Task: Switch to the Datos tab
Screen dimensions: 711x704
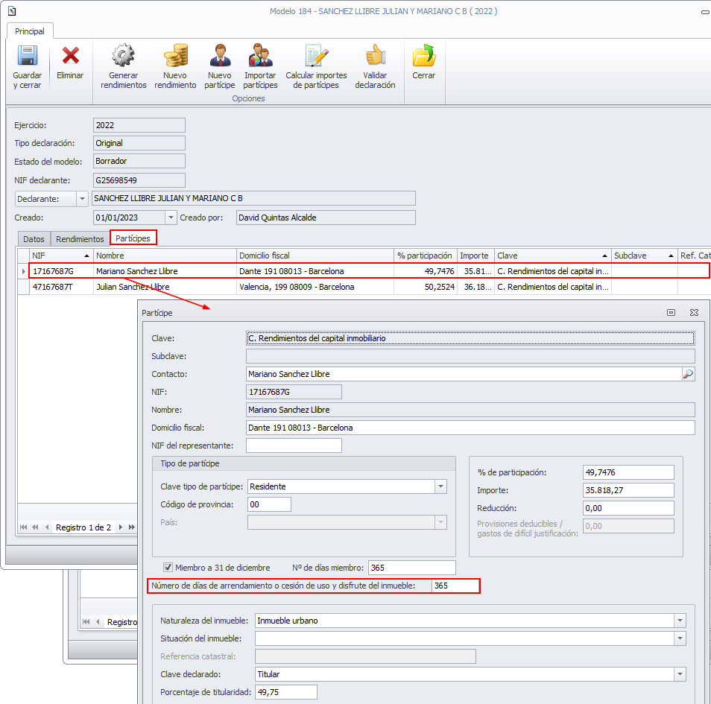Action: pos(34,239)
